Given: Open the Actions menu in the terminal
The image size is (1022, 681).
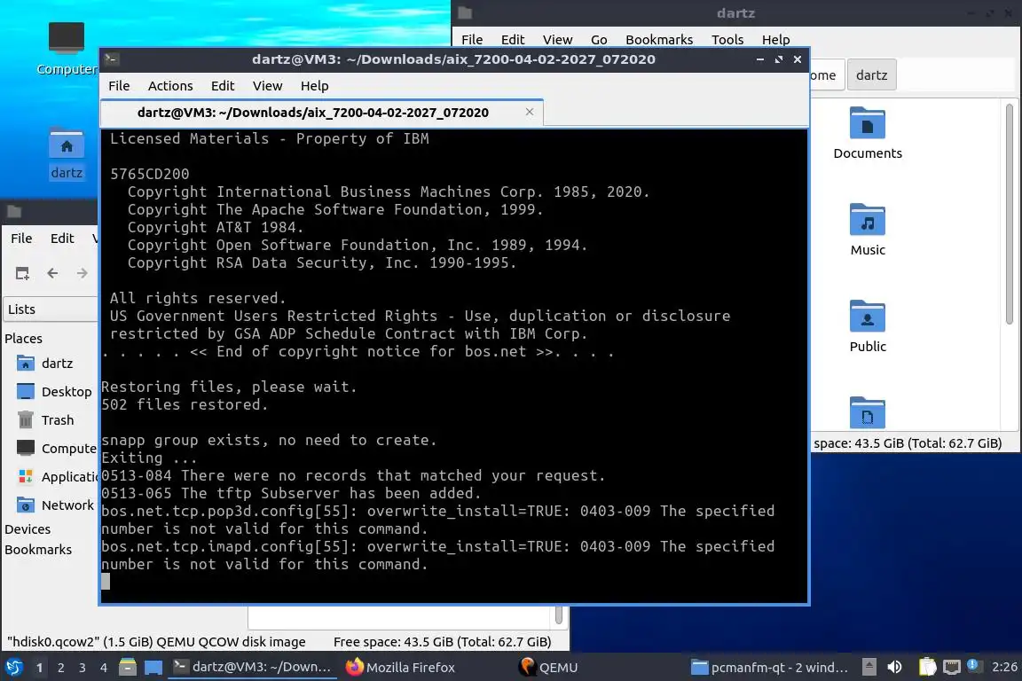Looking at the screenshot, I should tap(170, 86).
